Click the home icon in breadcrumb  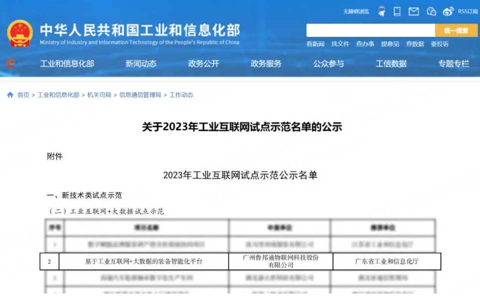click(10, 95)
